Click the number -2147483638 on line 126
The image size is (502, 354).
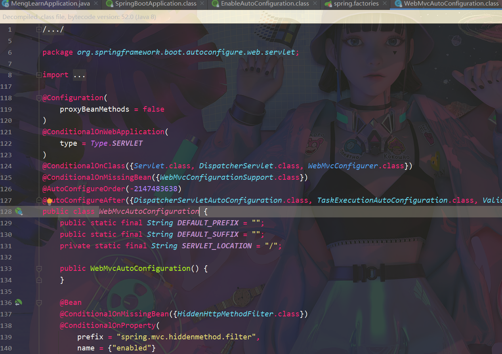(154, 189)
